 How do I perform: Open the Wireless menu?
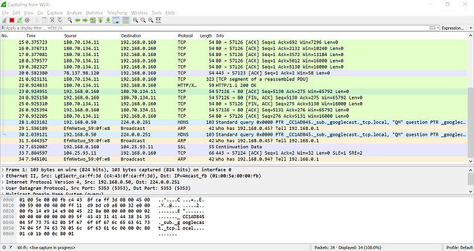139,13
